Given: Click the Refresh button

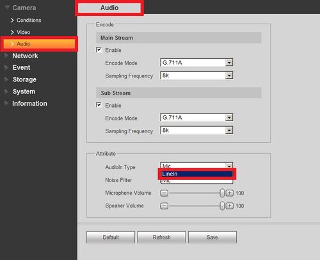Looking at the screenshot, I should [x=161, y=237].
